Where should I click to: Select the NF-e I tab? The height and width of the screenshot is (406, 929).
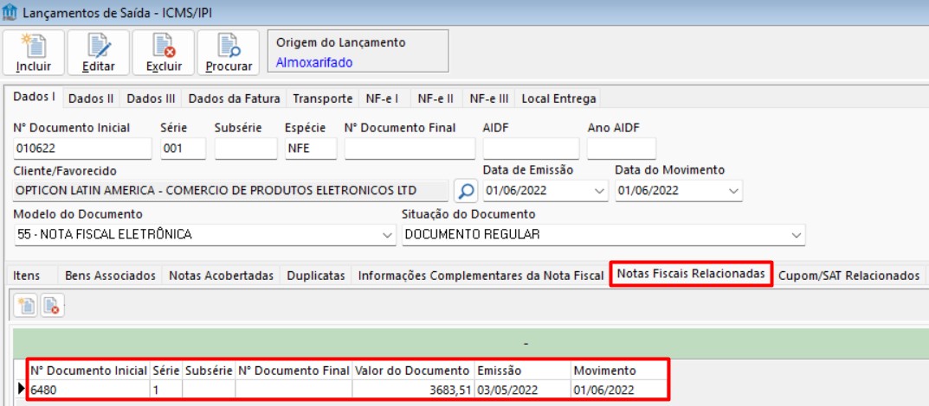pos(382,98)
